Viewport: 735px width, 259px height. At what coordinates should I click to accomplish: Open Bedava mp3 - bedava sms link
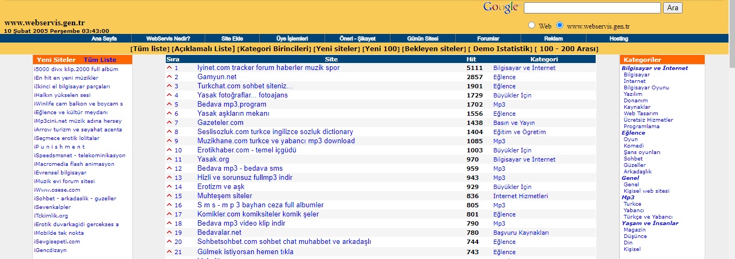pos(240,169)
